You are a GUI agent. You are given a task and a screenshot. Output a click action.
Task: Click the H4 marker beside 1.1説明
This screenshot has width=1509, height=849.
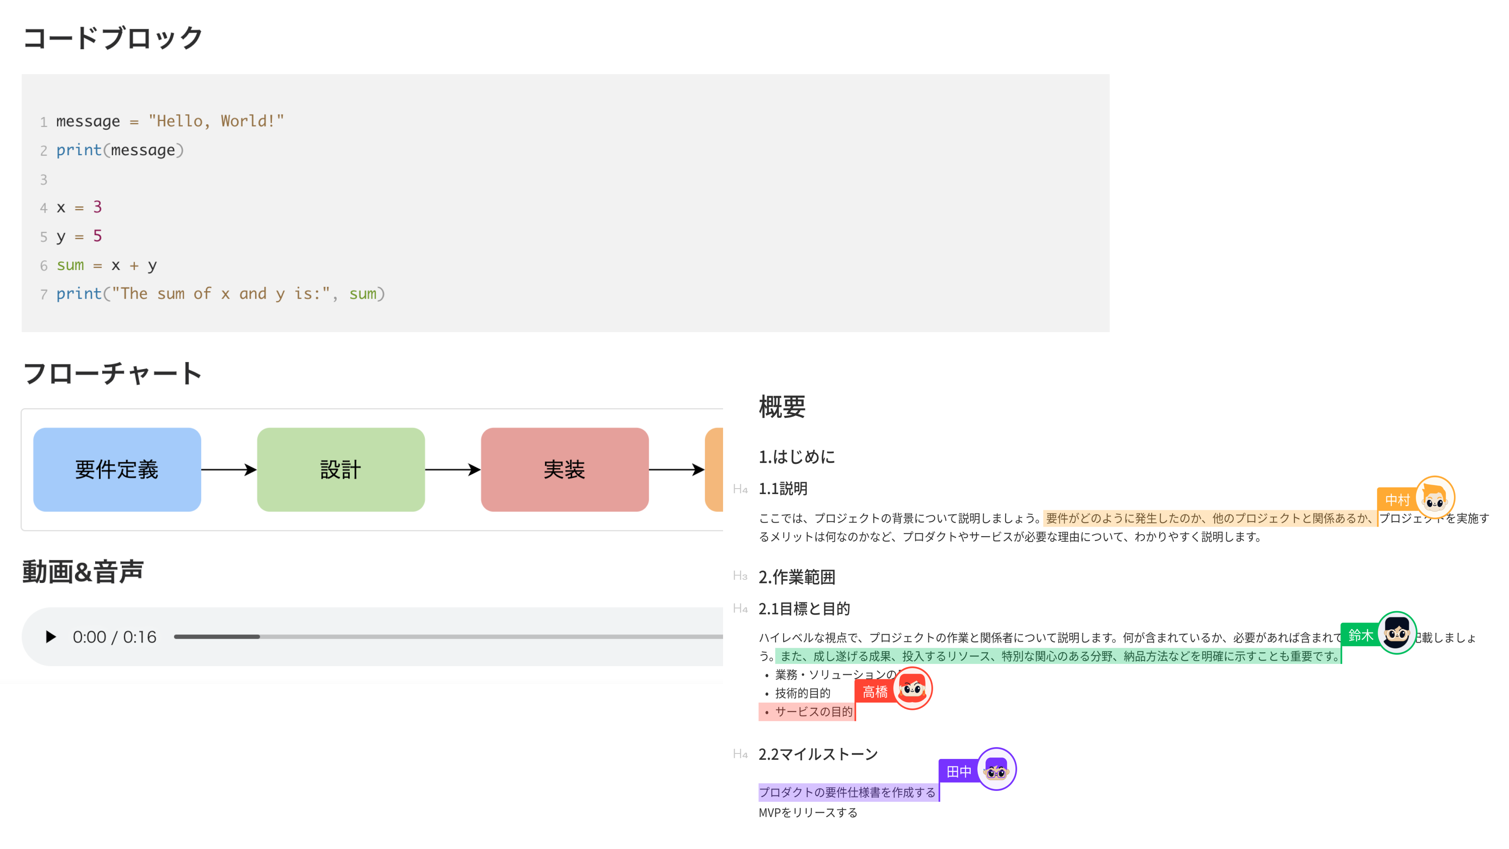[741, 489]
